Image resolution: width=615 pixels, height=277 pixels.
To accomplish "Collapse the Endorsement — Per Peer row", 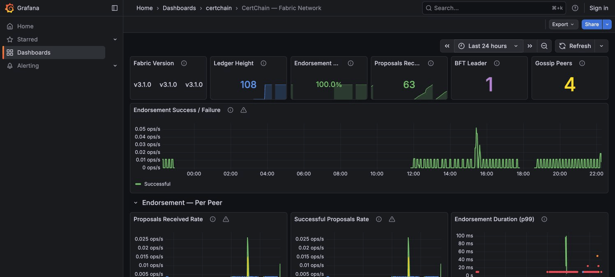I will click(136, 202).
